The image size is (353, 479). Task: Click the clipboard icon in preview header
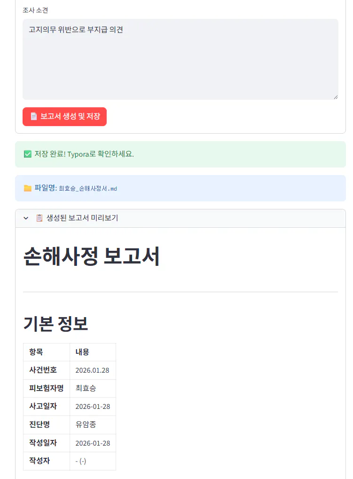pyautogui.click(x=39, y=218)
